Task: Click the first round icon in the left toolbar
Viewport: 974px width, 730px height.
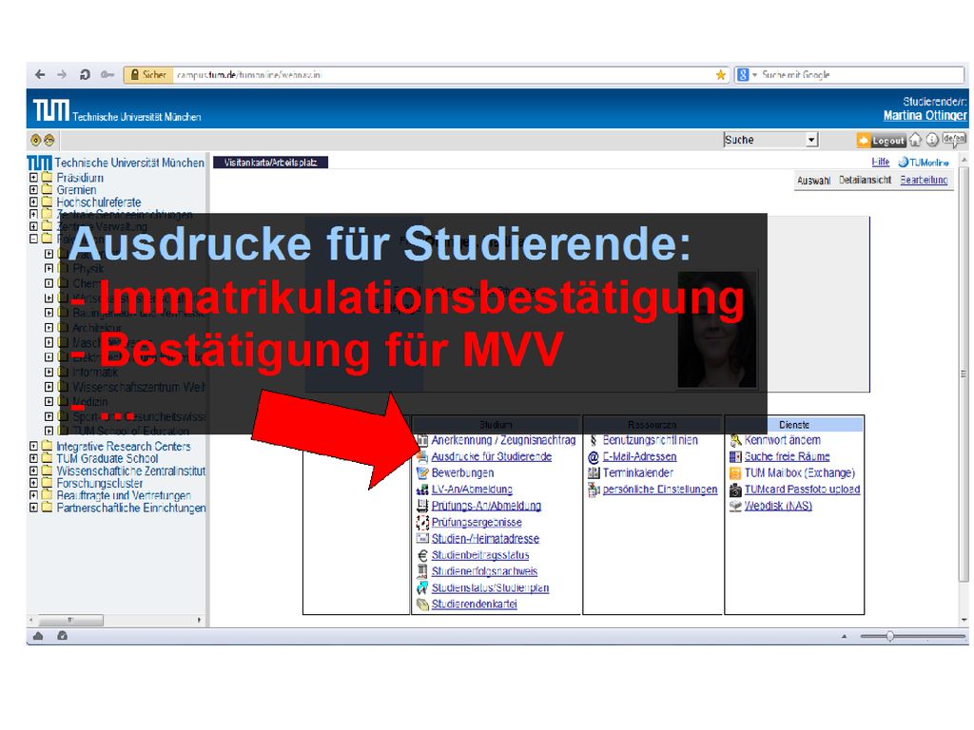Action: pos(35,141)
